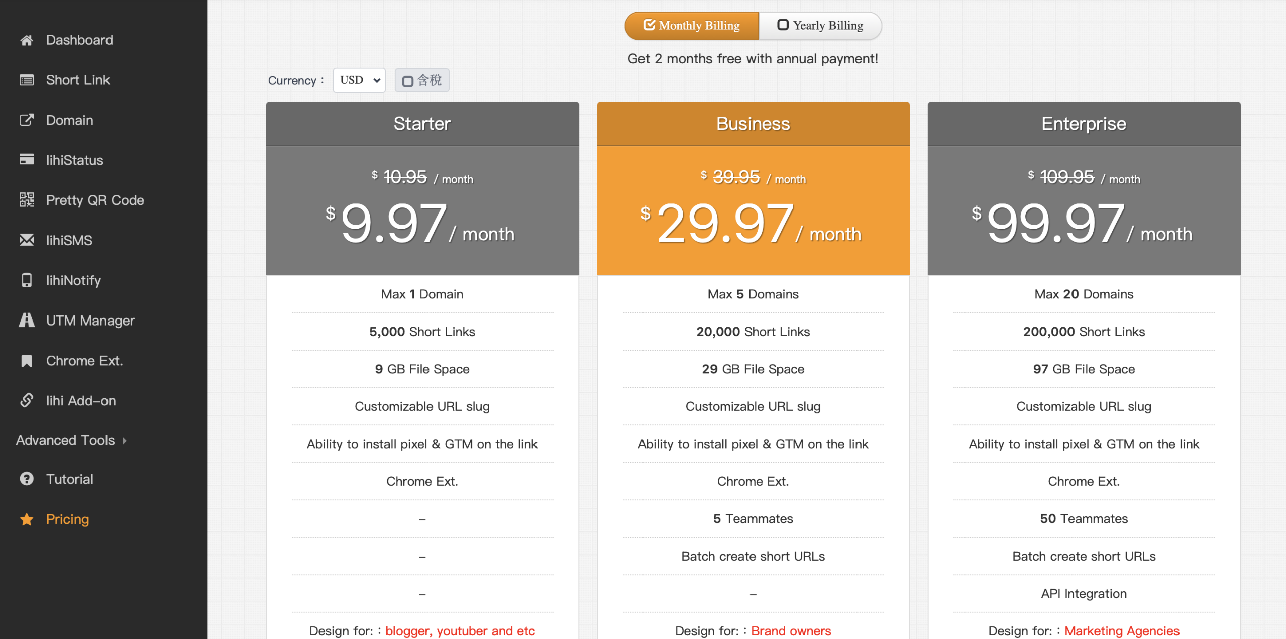The height and width of the screenshot is (639, 1286).
Task: Click the Domain external-link icon
Action: tap(27, 120)
